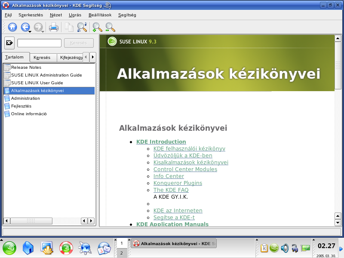Launch the home folder panel icon
This screenshot has width=344, height=258.
pos(28,248)
